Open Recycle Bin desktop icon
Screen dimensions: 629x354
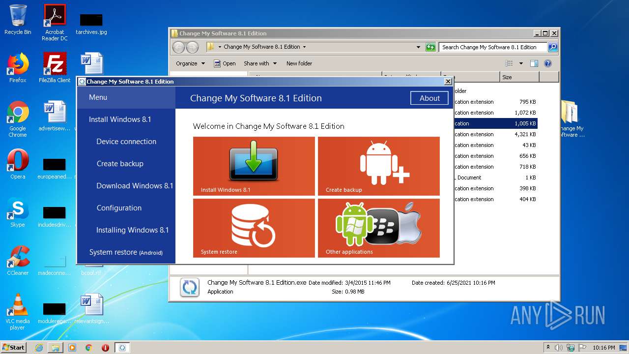coord(18,20)
